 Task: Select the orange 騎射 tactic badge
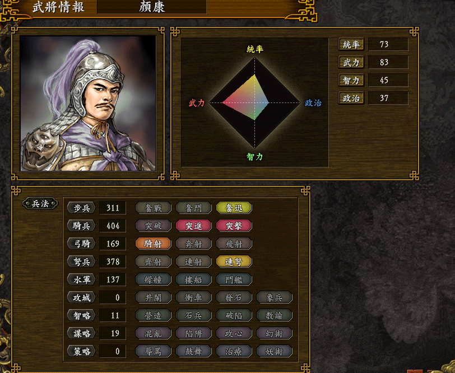coord(153,244)
